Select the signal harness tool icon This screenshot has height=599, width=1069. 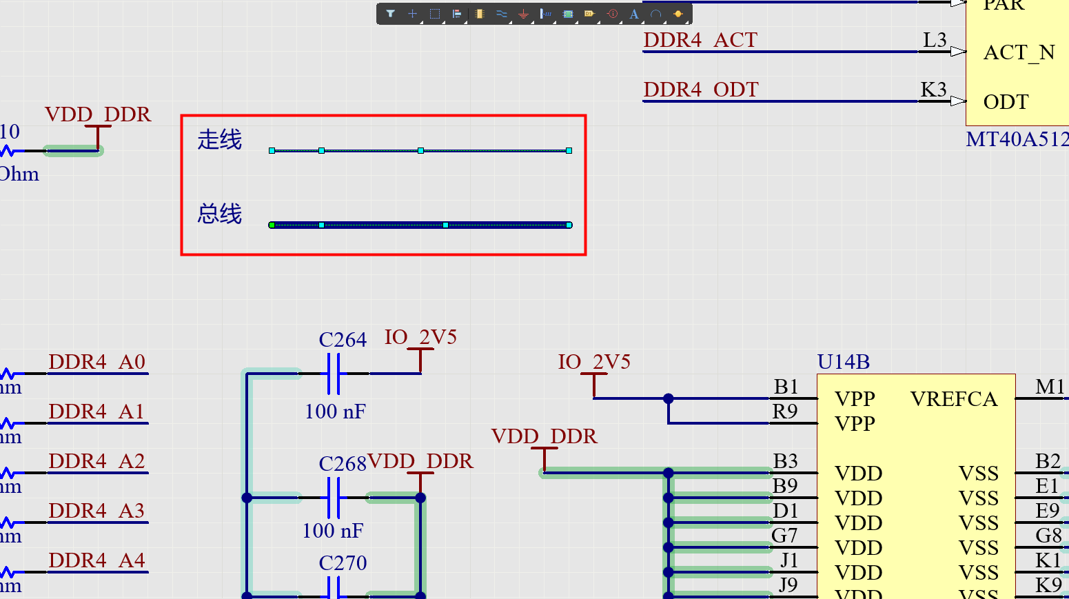click(x=545, y=14)
